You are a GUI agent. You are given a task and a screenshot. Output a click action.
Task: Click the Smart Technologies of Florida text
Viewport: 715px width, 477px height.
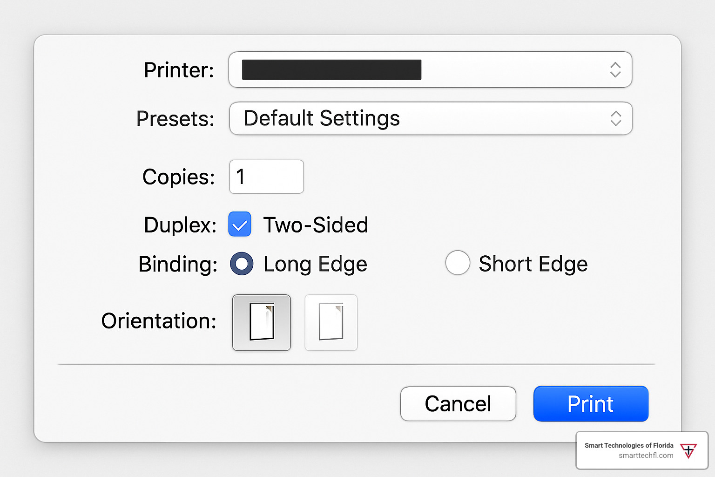click(629, 445)
